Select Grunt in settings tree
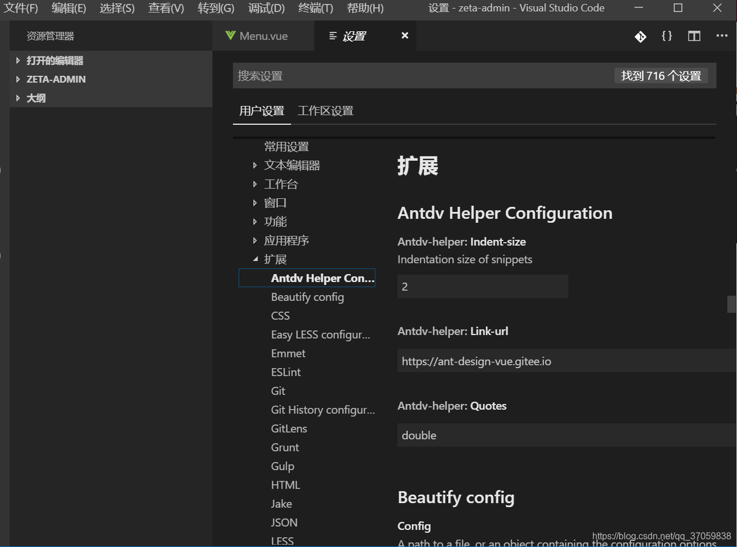Viewport: 737px width, 547px height. point(285,447)
